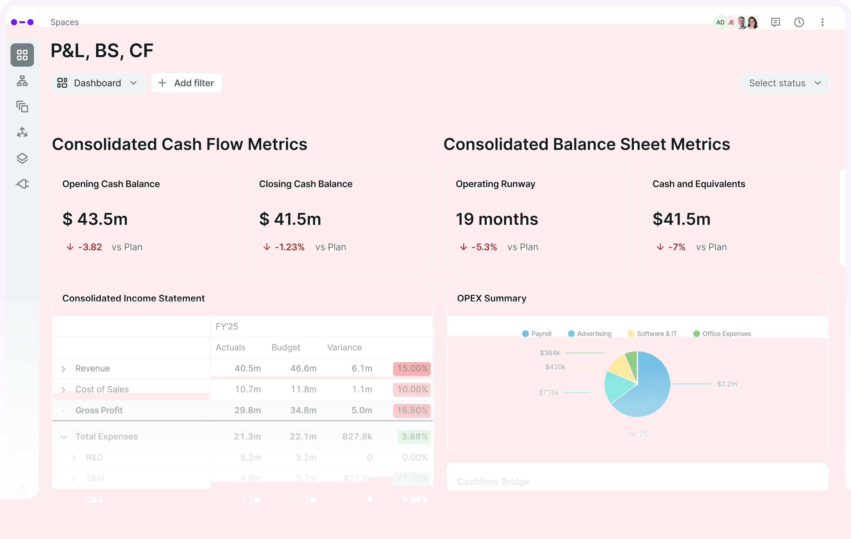This screenshot has height=539, width=851.
Task: Click the Spaces menu item
Action: pos(65,22)
